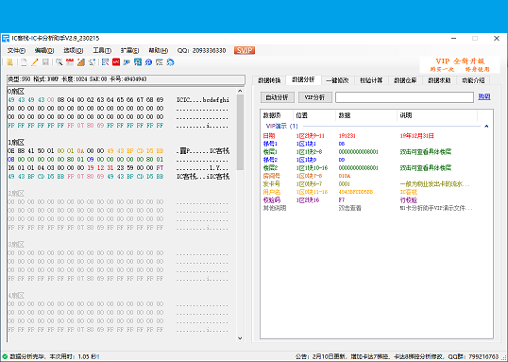
Task: Click the VIP分析 button
Action: pos(315,97)
